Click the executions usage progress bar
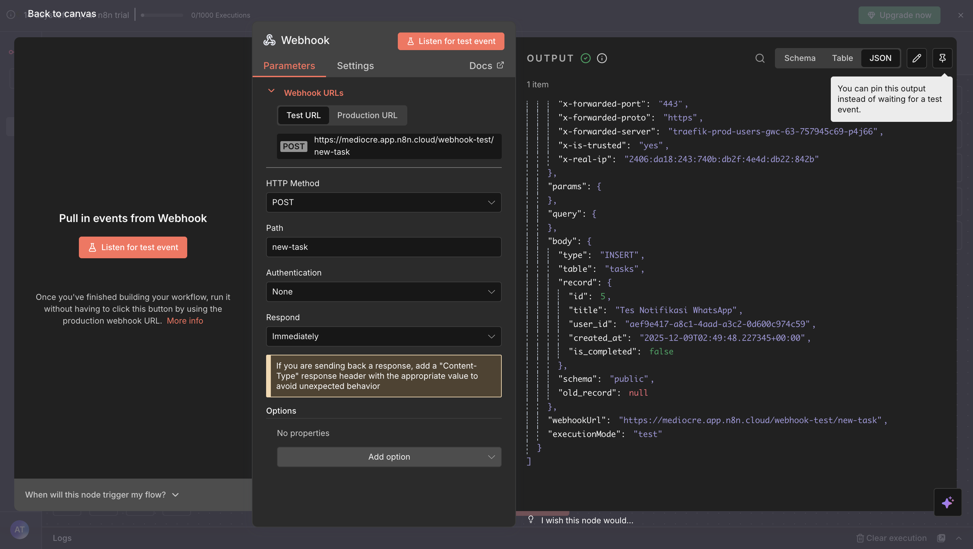 [x=162, y=15]
